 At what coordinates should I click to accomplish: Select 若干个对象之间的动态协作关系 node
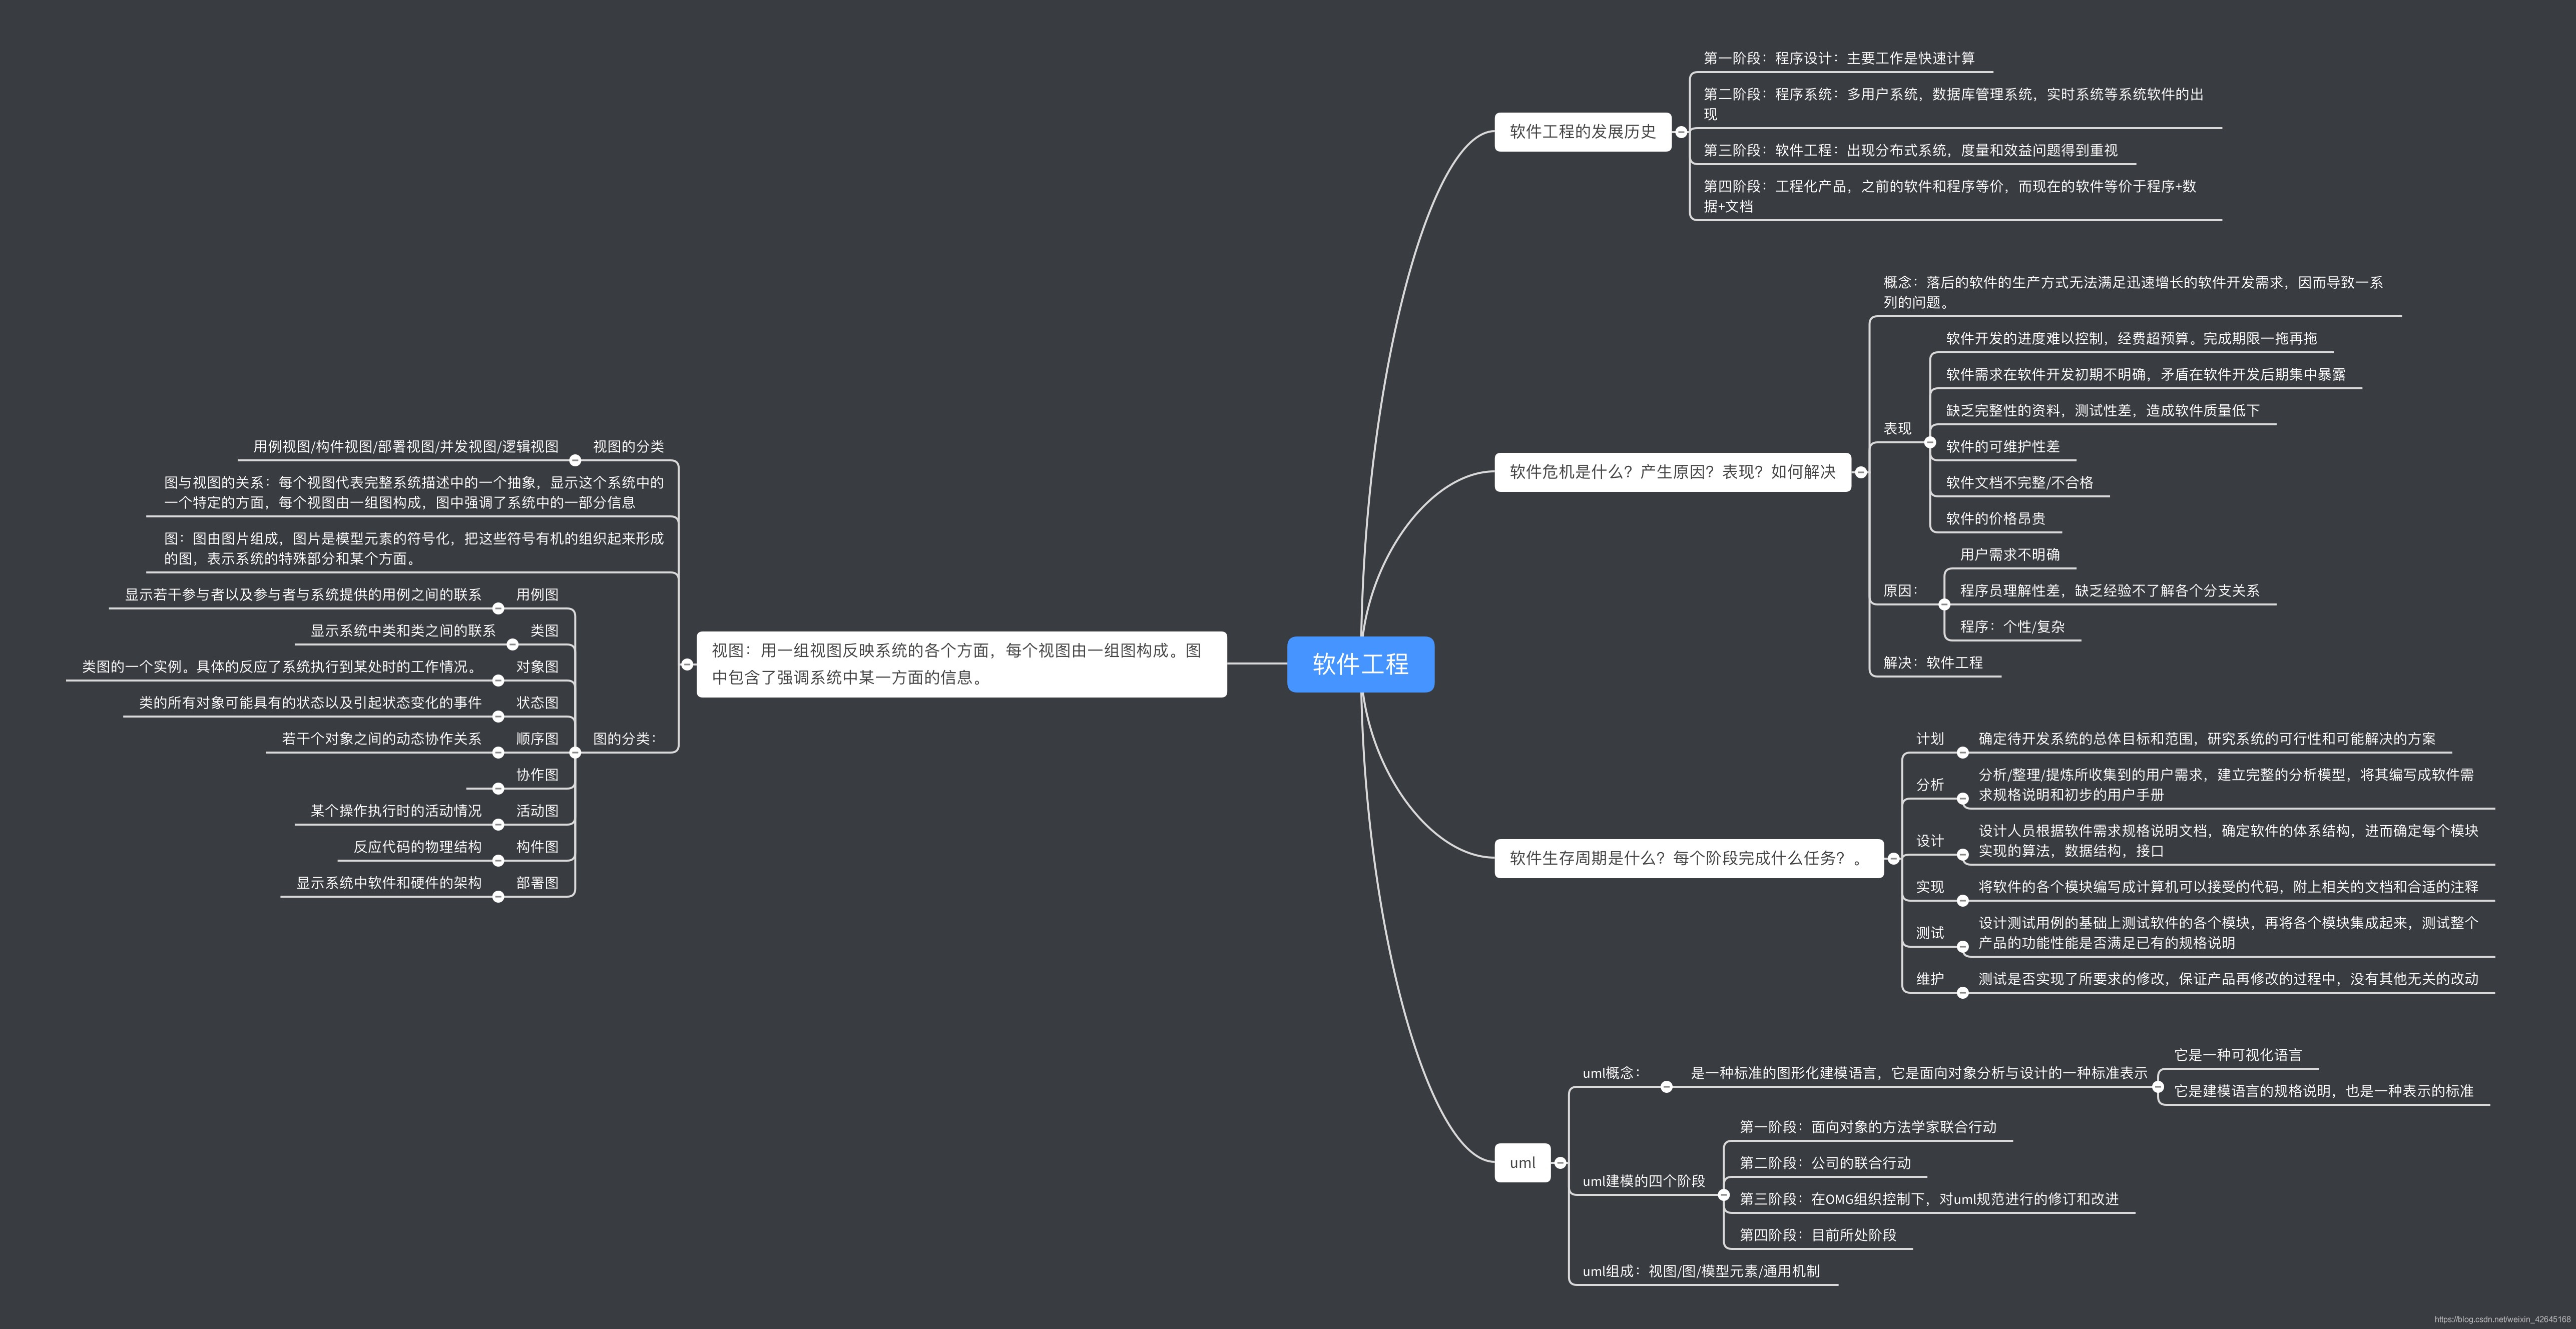click(x=381, y=738)
